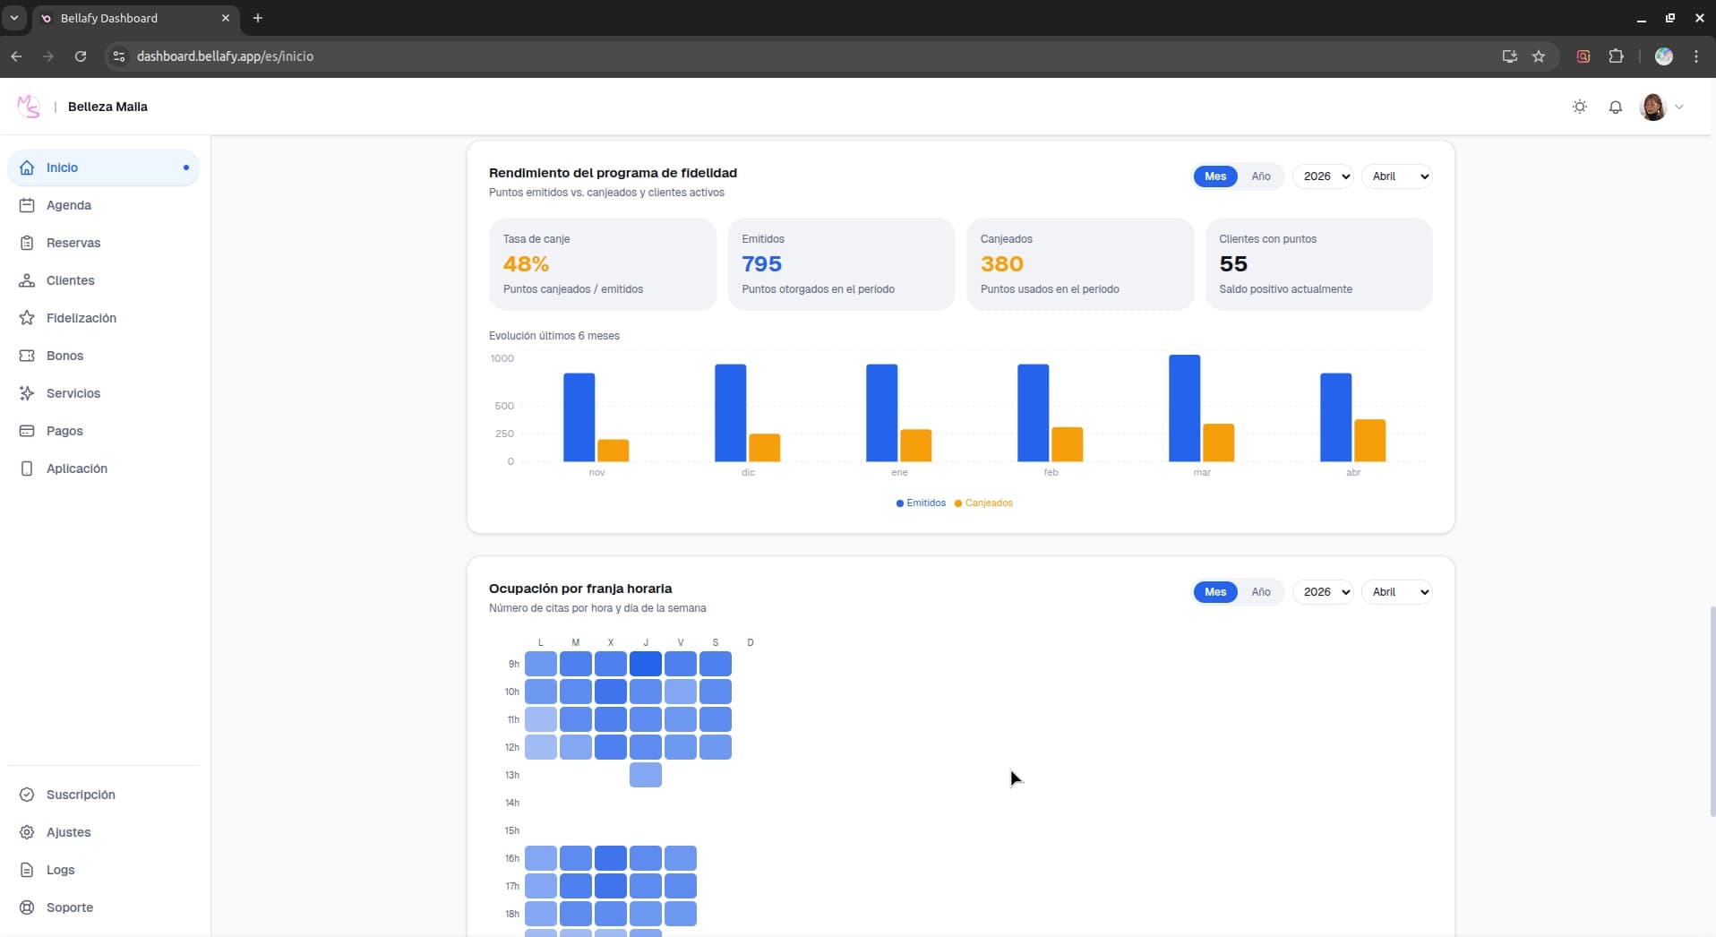This screenshot has height=937, width=1716.
Task: Go to Fidelización
Action: [x=82, y=318]
